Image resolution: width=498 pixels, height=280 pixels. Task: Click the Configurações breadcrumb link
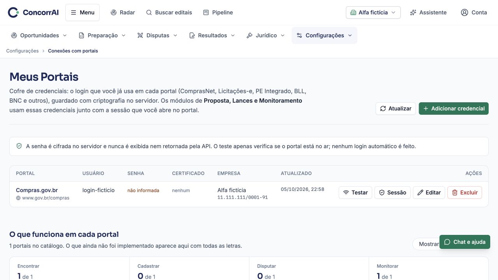(23, 51)
